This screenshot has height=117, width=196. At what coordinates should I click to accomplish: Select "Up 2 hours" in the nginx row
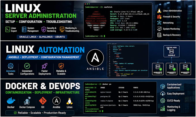click(123, 92)
